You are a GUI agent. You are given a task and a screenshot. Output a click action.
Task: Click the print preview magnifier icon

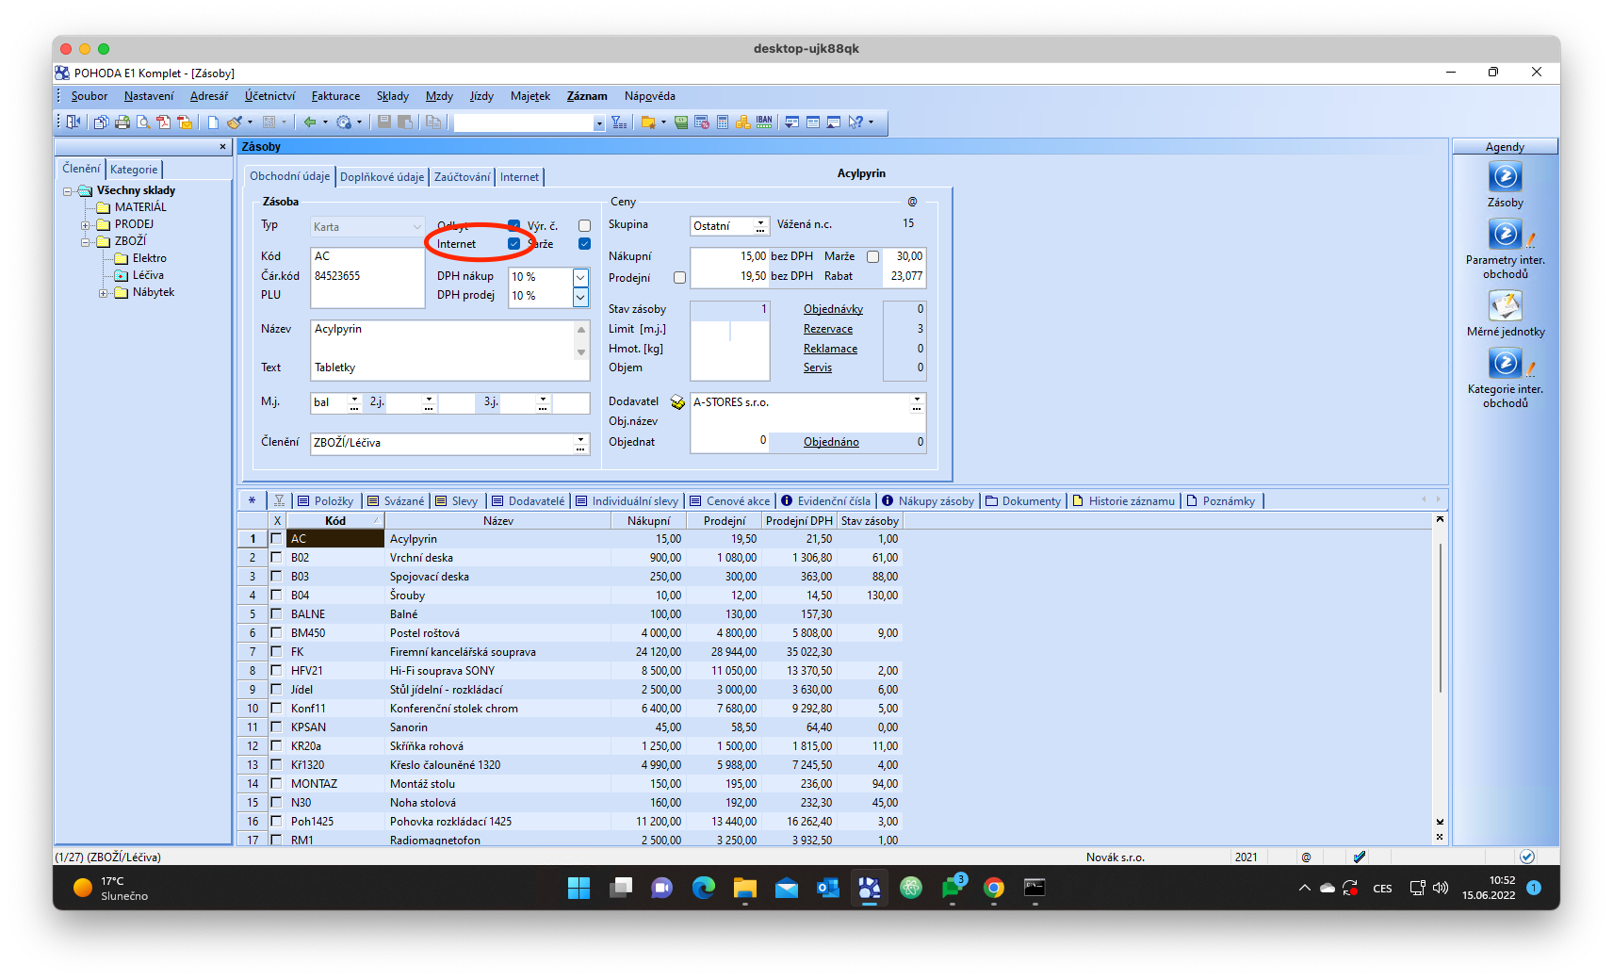[x=143, y=122]
